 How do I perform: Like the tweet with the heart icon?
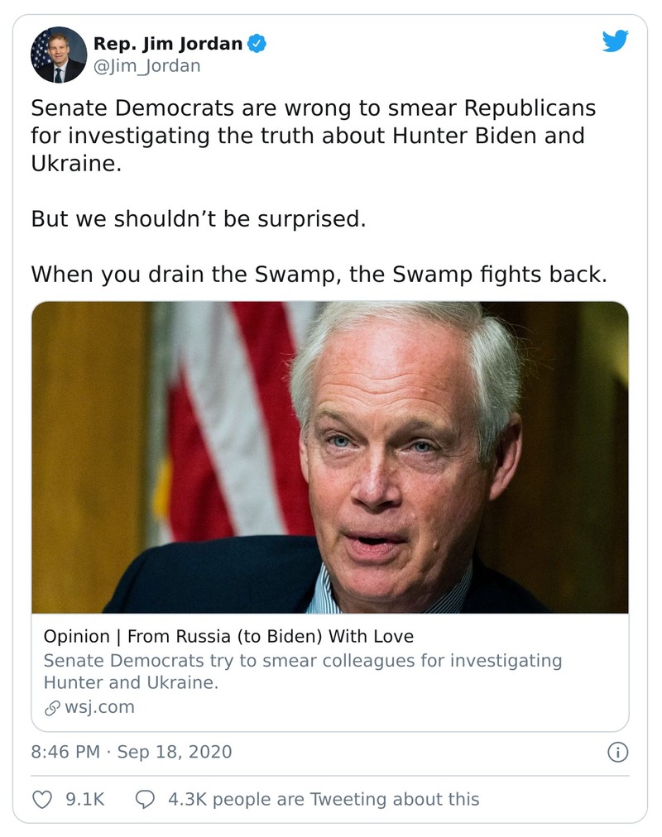tap(41, 799)
